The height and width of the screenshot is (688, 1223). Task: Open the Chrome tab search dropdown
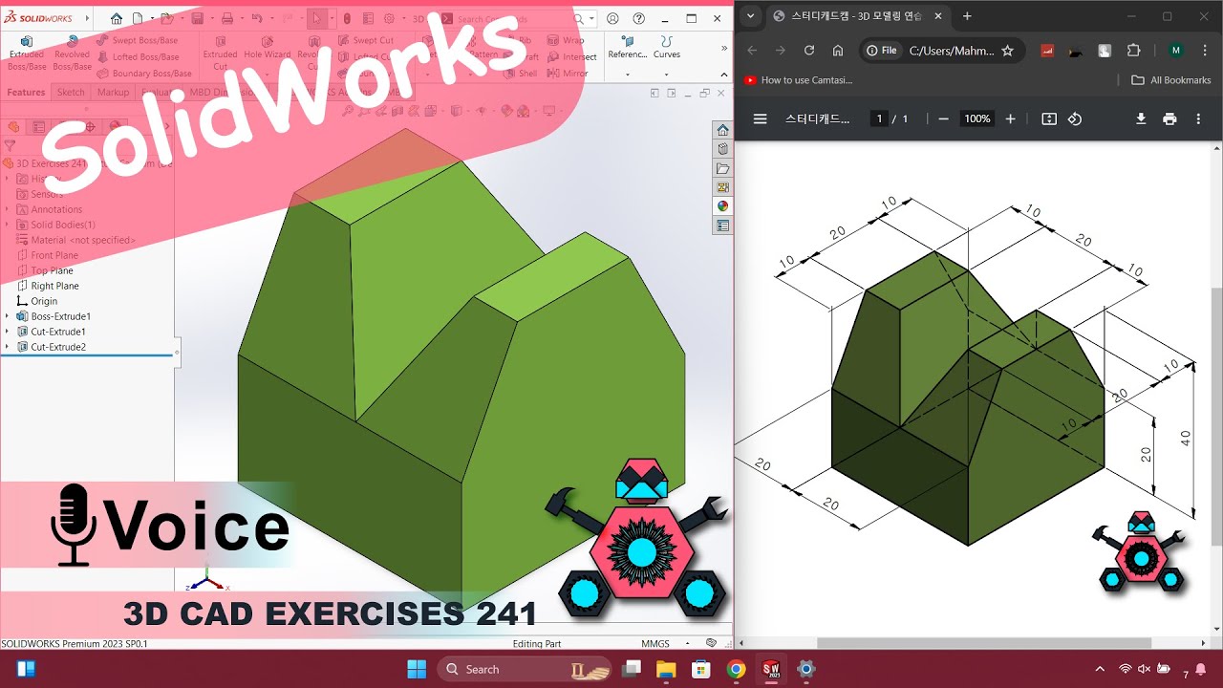pyautogui.click(x=750, y=16)
